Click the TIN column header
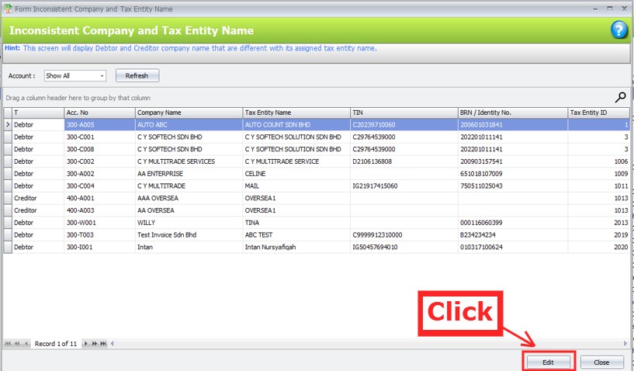634x371 pixels. pos(403,113)
